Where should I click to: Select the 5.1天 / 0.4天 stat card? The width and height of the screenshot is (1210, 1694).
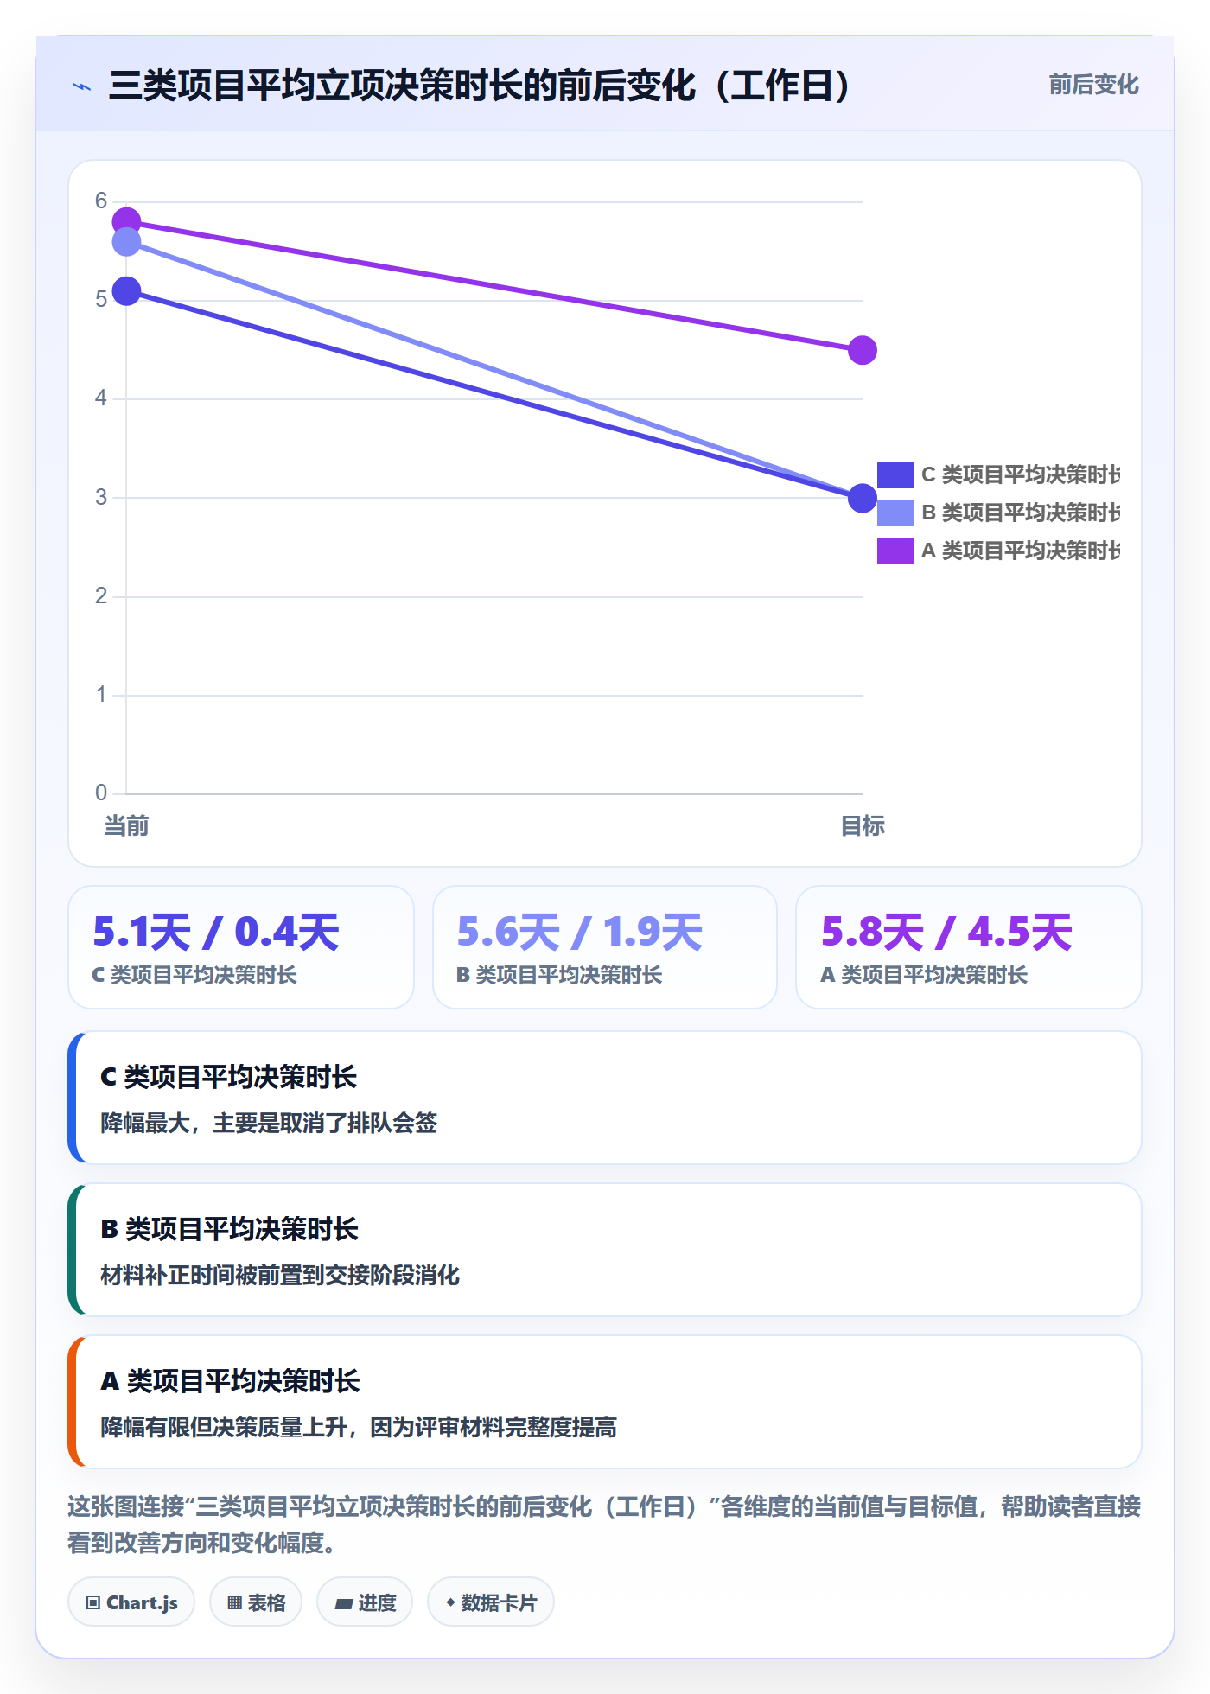pos(241,947)
